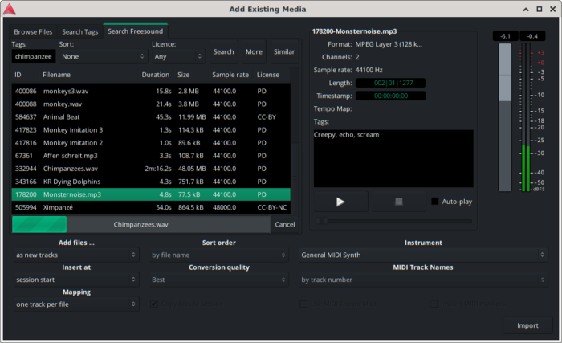Click the Tags field containing chimpanzee
562x343 pixels.
point(33,57)
